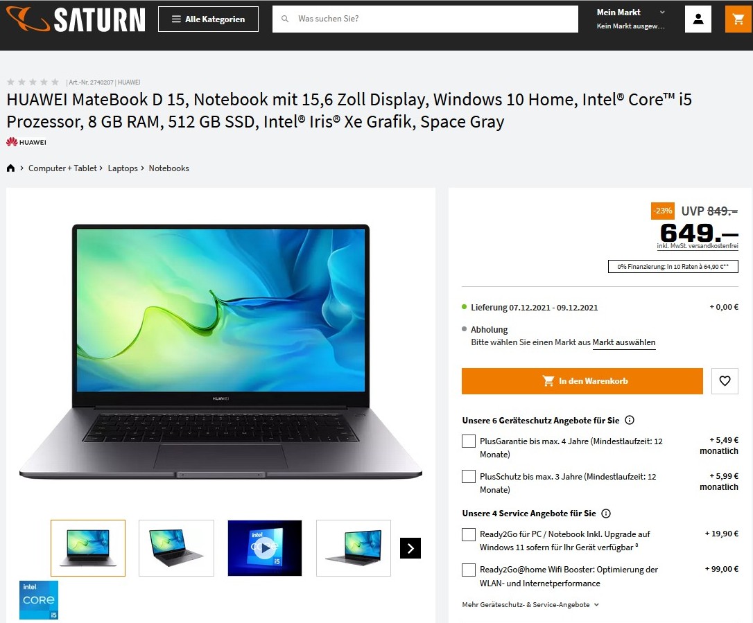The height and width of the screenshot is (623, 753).
Task: Open the user account icon
Action: point(698,19)
